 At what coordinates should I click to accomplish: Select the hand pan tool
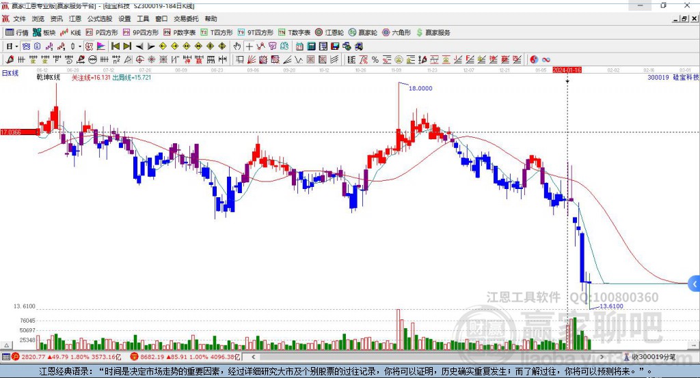(237, 46)
